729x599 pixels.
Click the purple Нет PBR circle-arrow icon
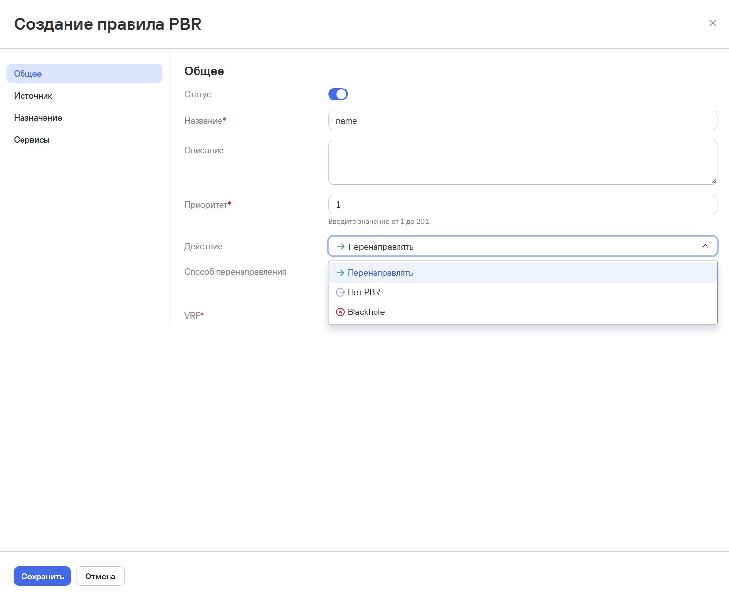(340, 292)
